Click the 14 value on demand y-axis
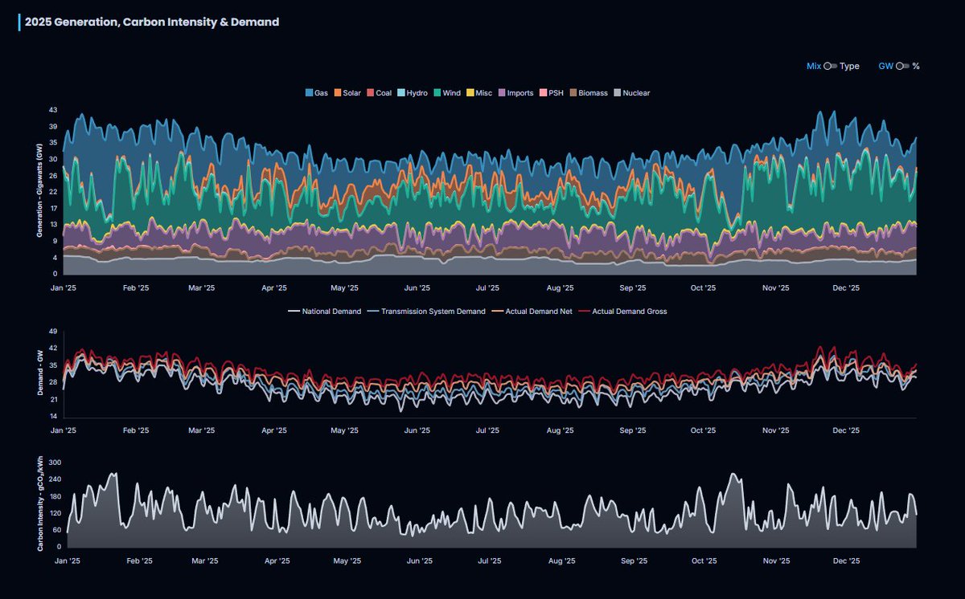Viewport: 965px width, 599px height. (52, 417)
